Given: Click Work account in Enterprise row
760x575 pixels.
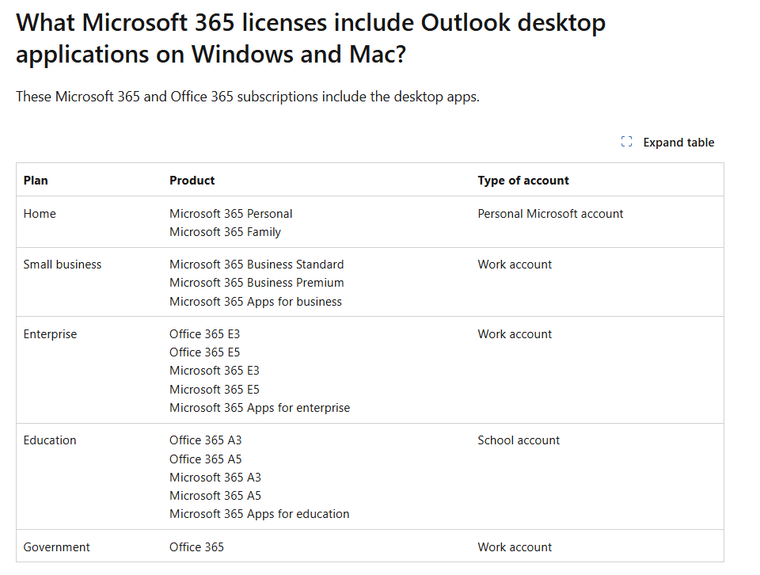Looking at the screenshot, I should click(x=515, y=334).
